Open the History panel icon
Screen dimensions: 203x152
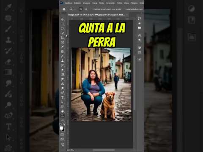pos(140,18)
